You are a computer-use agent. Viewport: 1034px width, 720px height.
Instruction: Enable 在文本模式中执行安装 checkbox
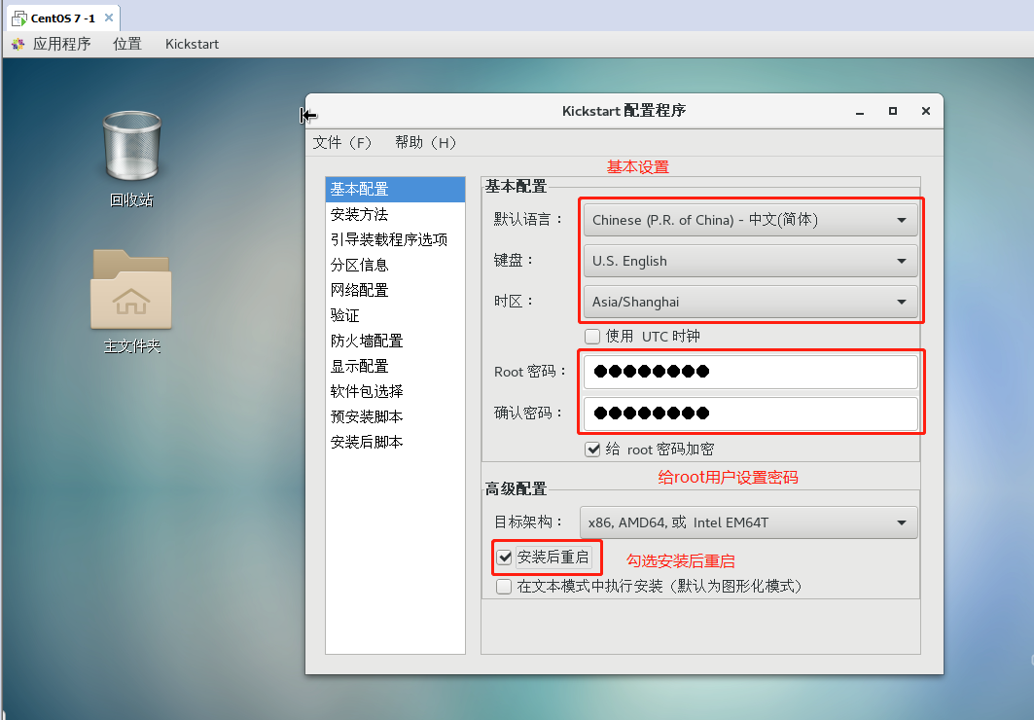[504, 586]
